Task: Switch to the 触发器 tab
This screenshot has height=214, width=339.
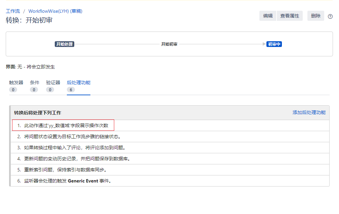Action: (16, 83)
